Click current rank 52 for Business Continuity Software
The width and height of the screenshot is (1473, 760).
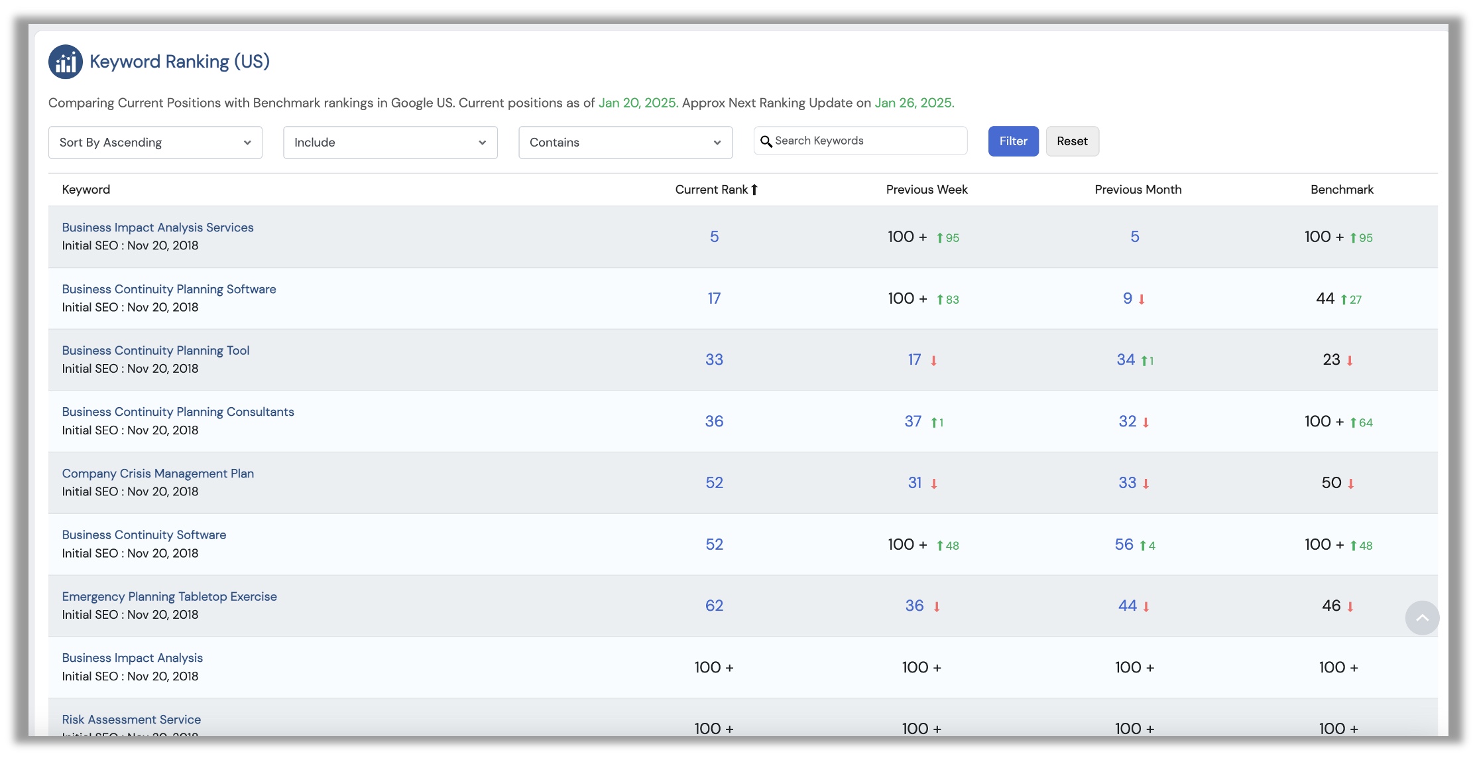click(x=714, y=544)
